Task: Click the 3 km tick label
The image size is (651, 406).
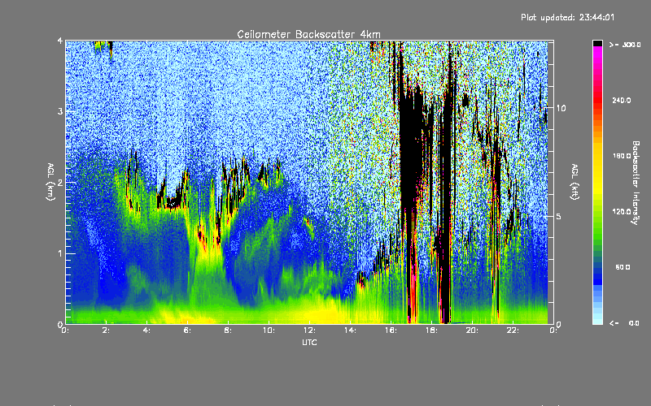Action: [x=60, y=111]
